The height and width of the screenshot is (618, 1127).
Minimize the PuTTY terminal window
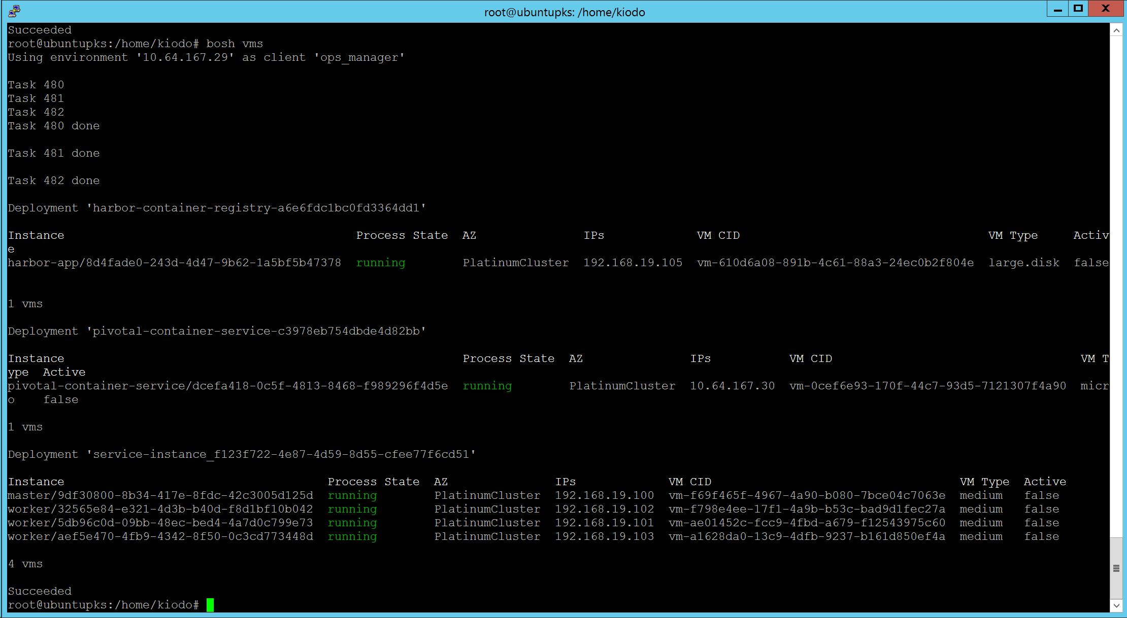pos(1058,9)
